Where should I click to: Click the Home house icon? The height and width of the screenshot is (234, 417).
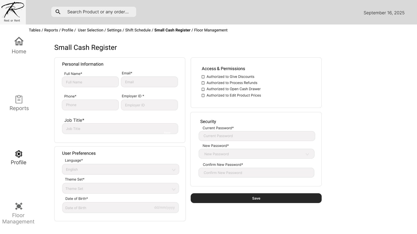(x=19, y=41)
